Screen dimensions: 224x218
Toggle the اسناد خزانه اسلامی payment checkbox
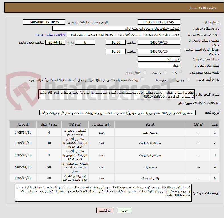[142, 79]
